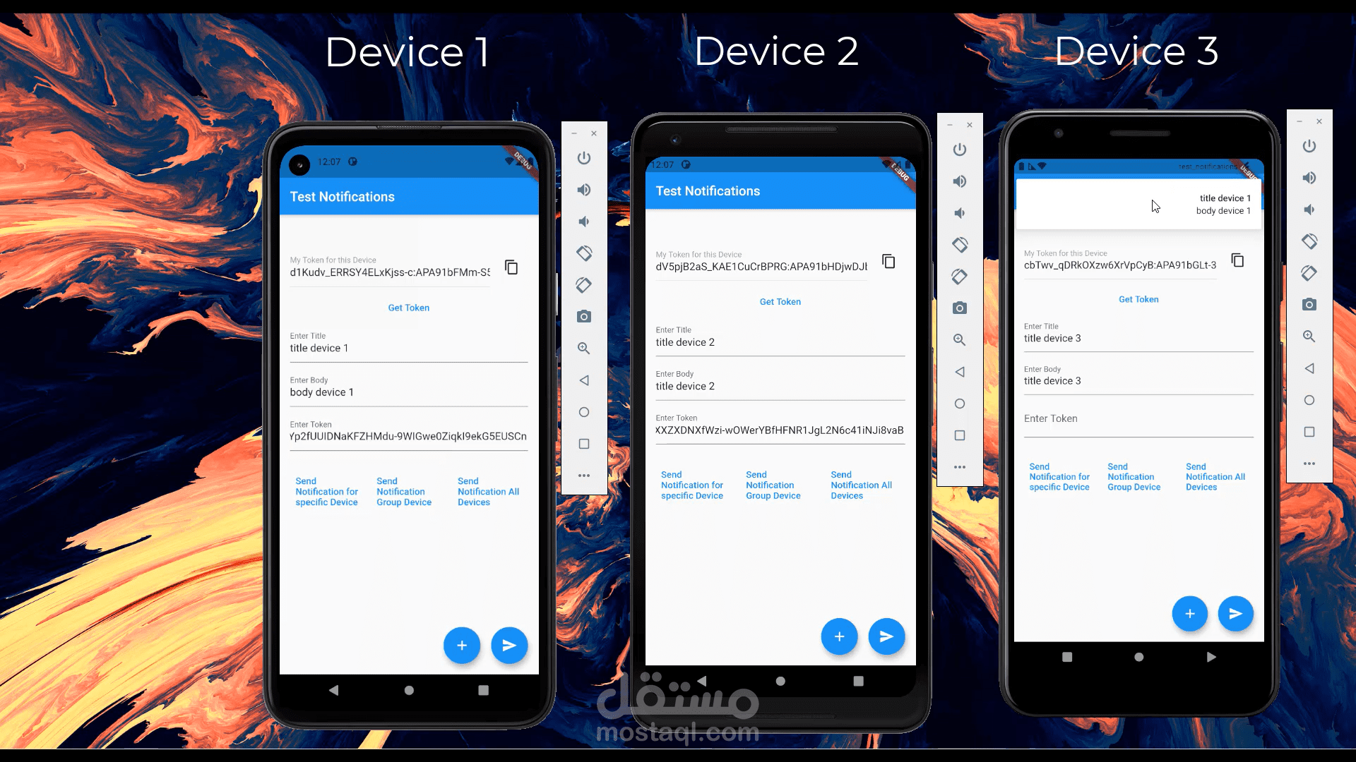
Task: Click the notification shown on Device 3 screen
Action: pyautogui.click(x=1138, y=202)
